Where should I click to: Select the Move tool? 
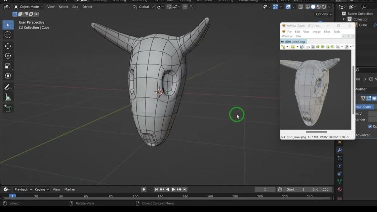pyautogui.click(x=8, y=46)
